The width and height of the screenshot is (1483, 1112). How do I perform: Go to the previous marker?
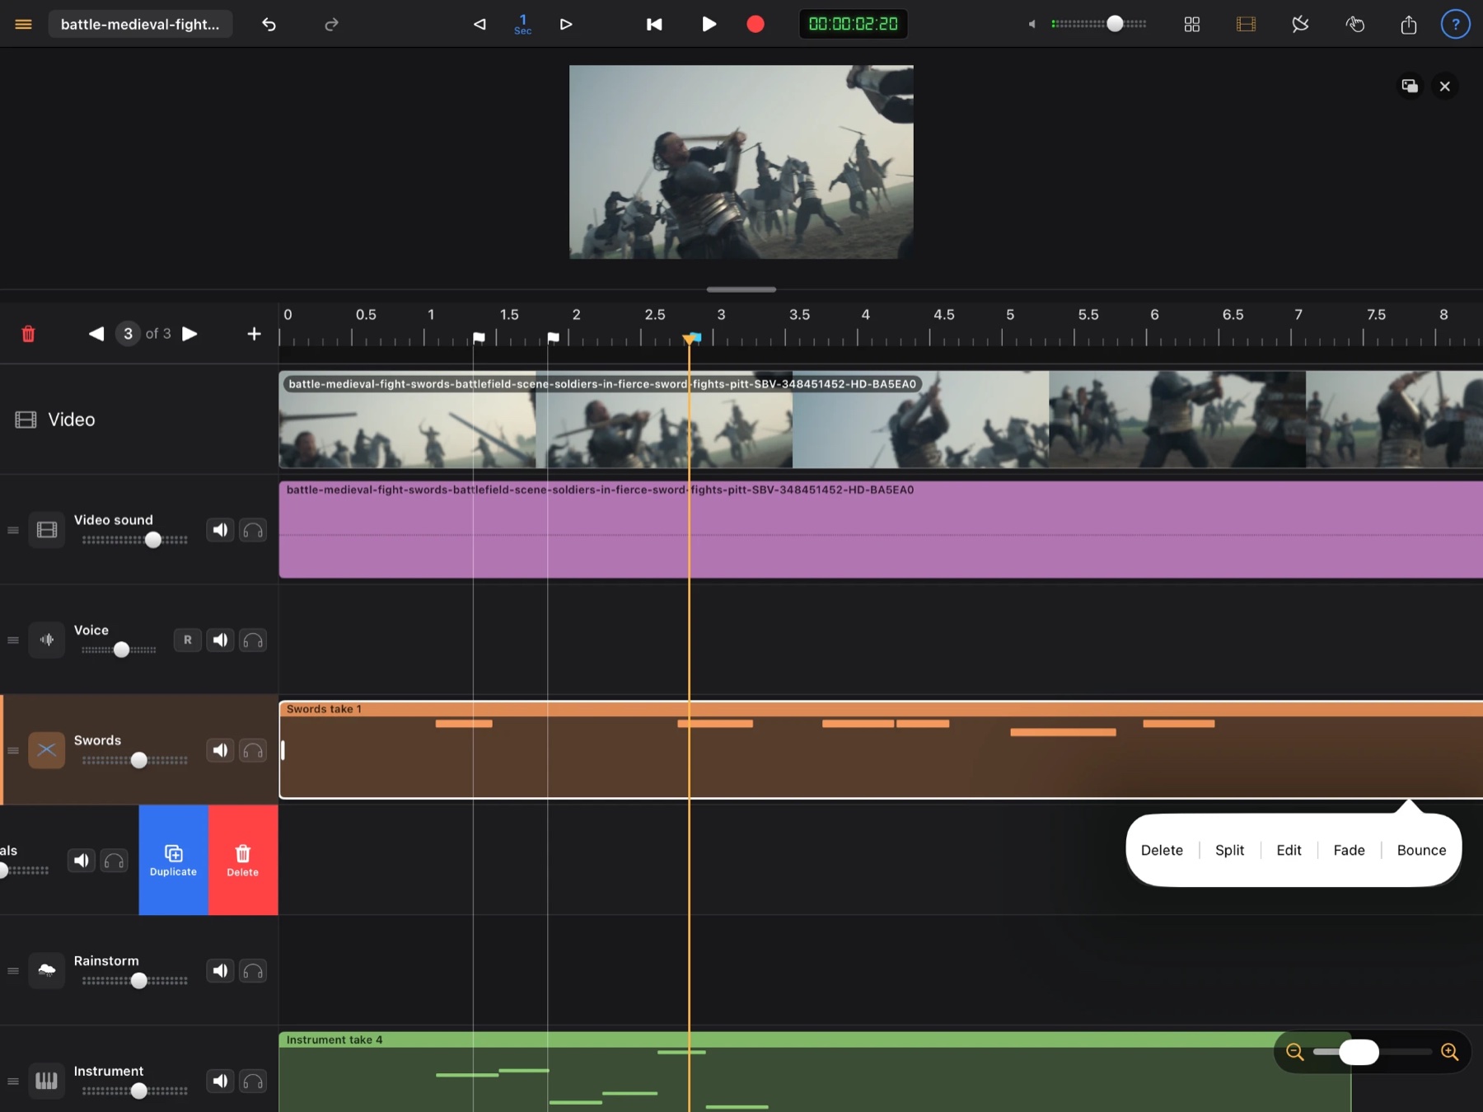coord(96,334)
